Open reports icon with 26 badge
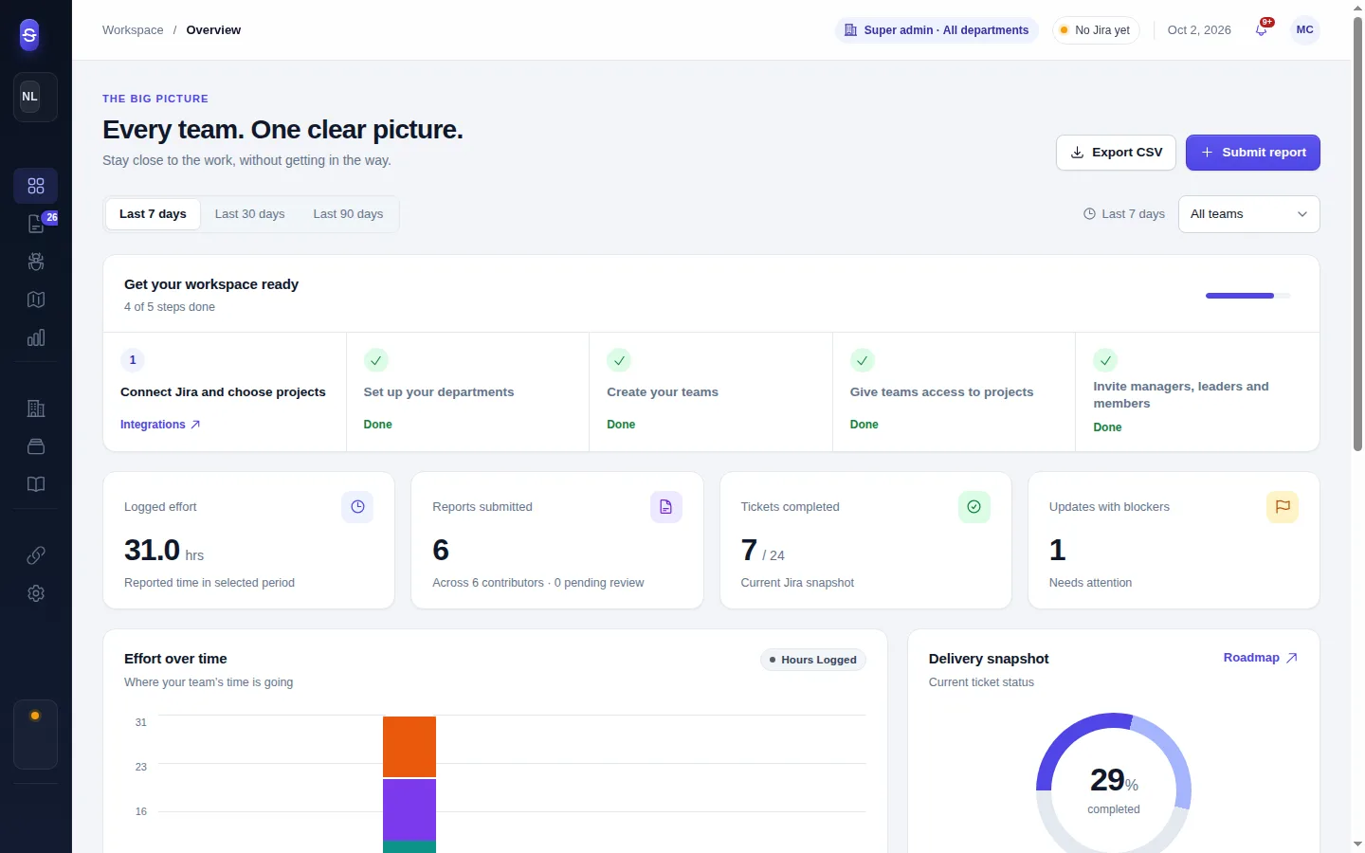The width and height of the screenshot is (1365, 853). click(x=36, y=224)
